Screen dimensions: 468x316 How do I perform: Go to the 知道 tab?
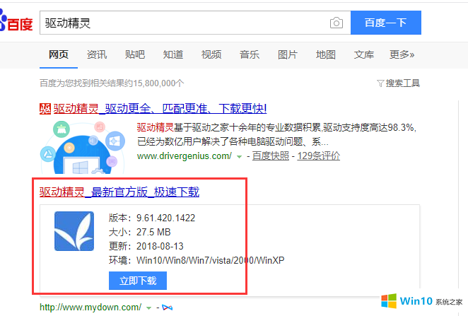click(173, 54)
